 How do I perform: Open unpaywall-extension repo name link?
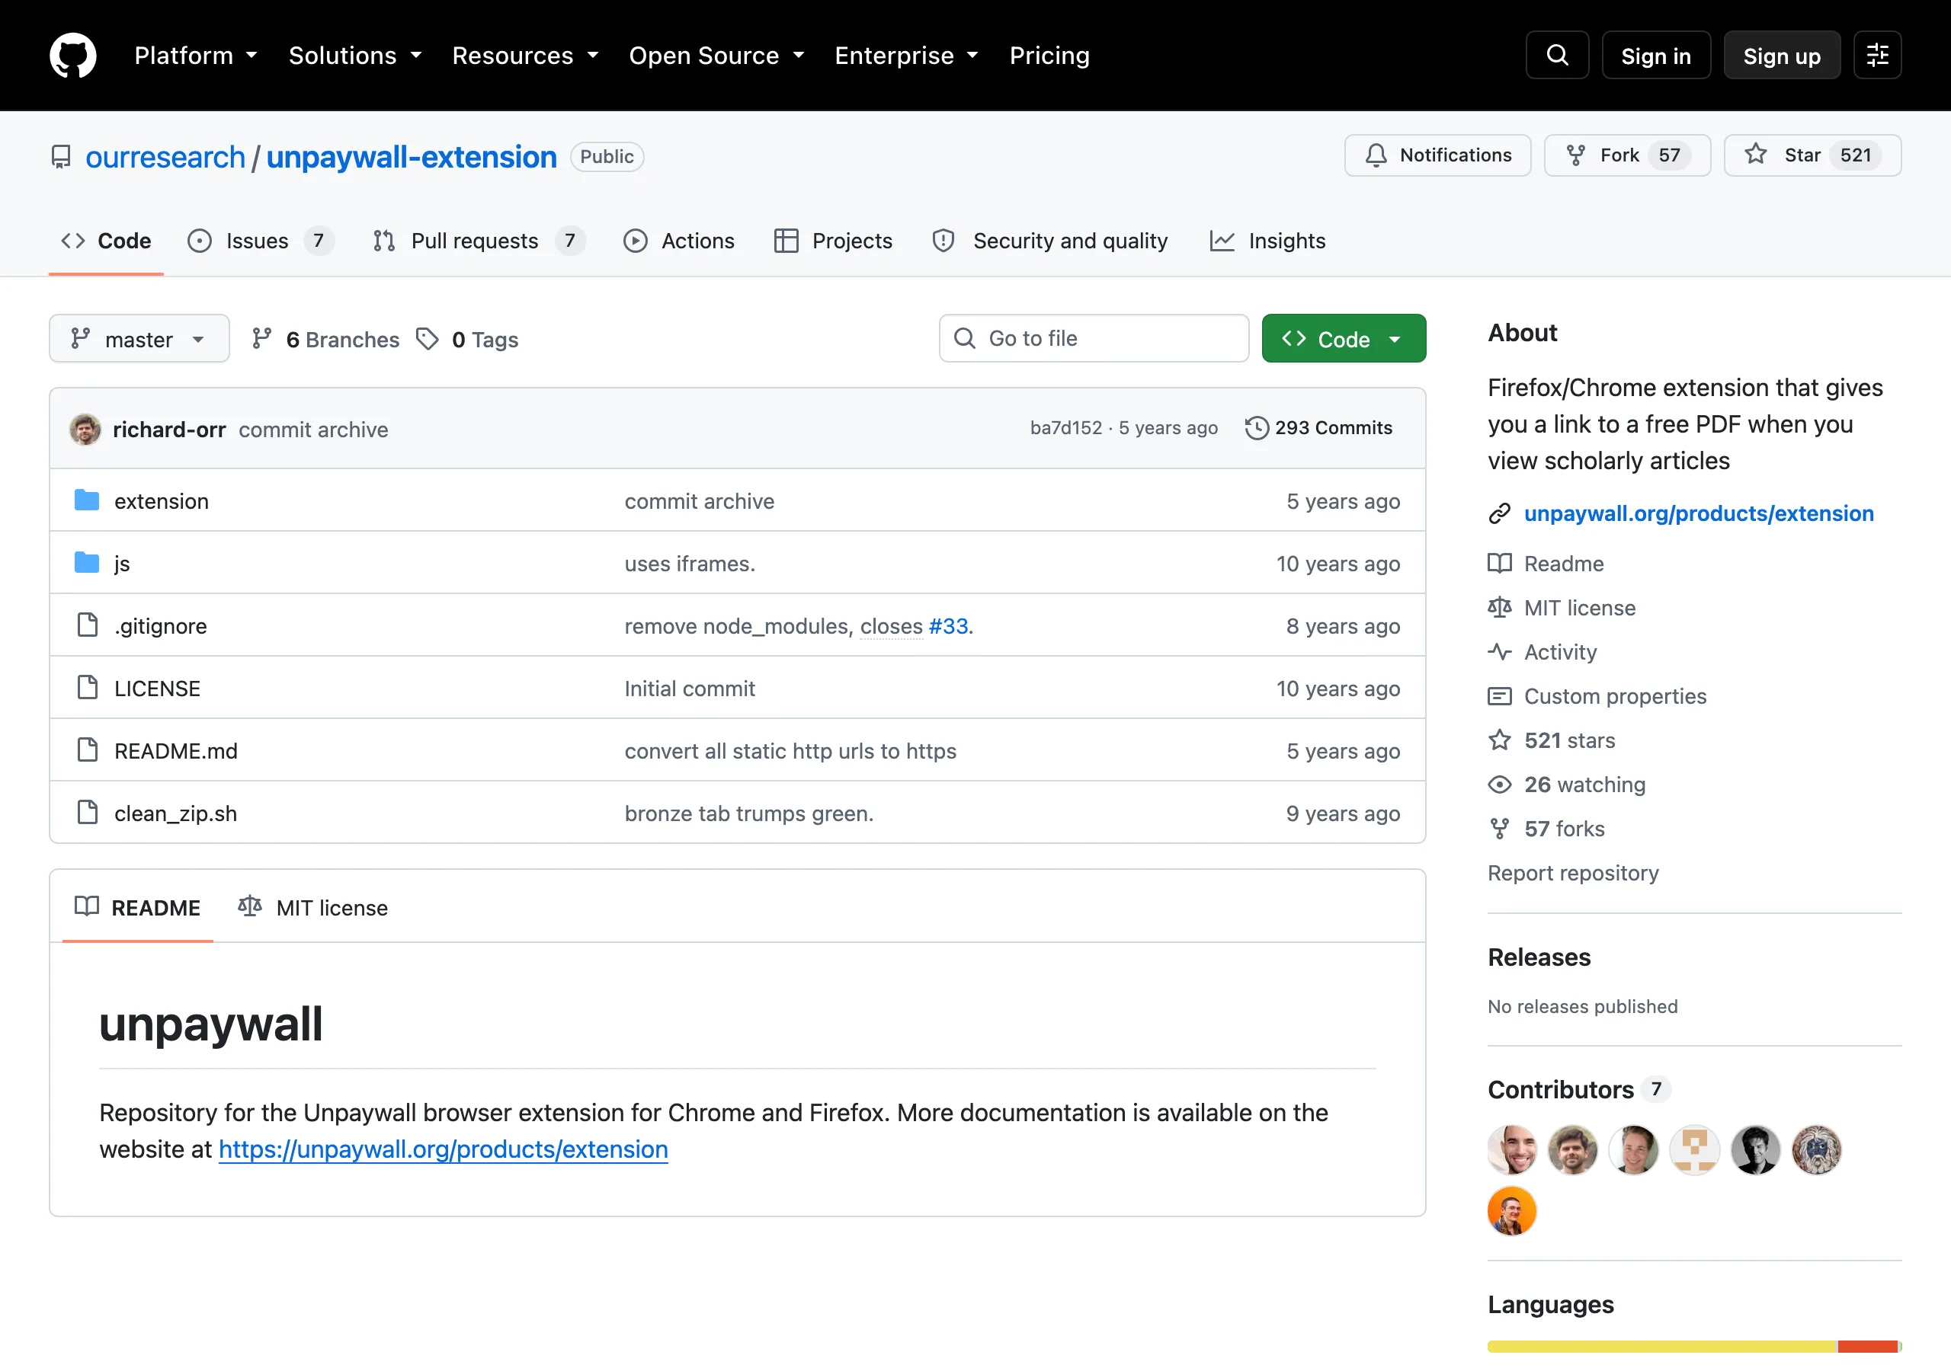click(412, 157)
